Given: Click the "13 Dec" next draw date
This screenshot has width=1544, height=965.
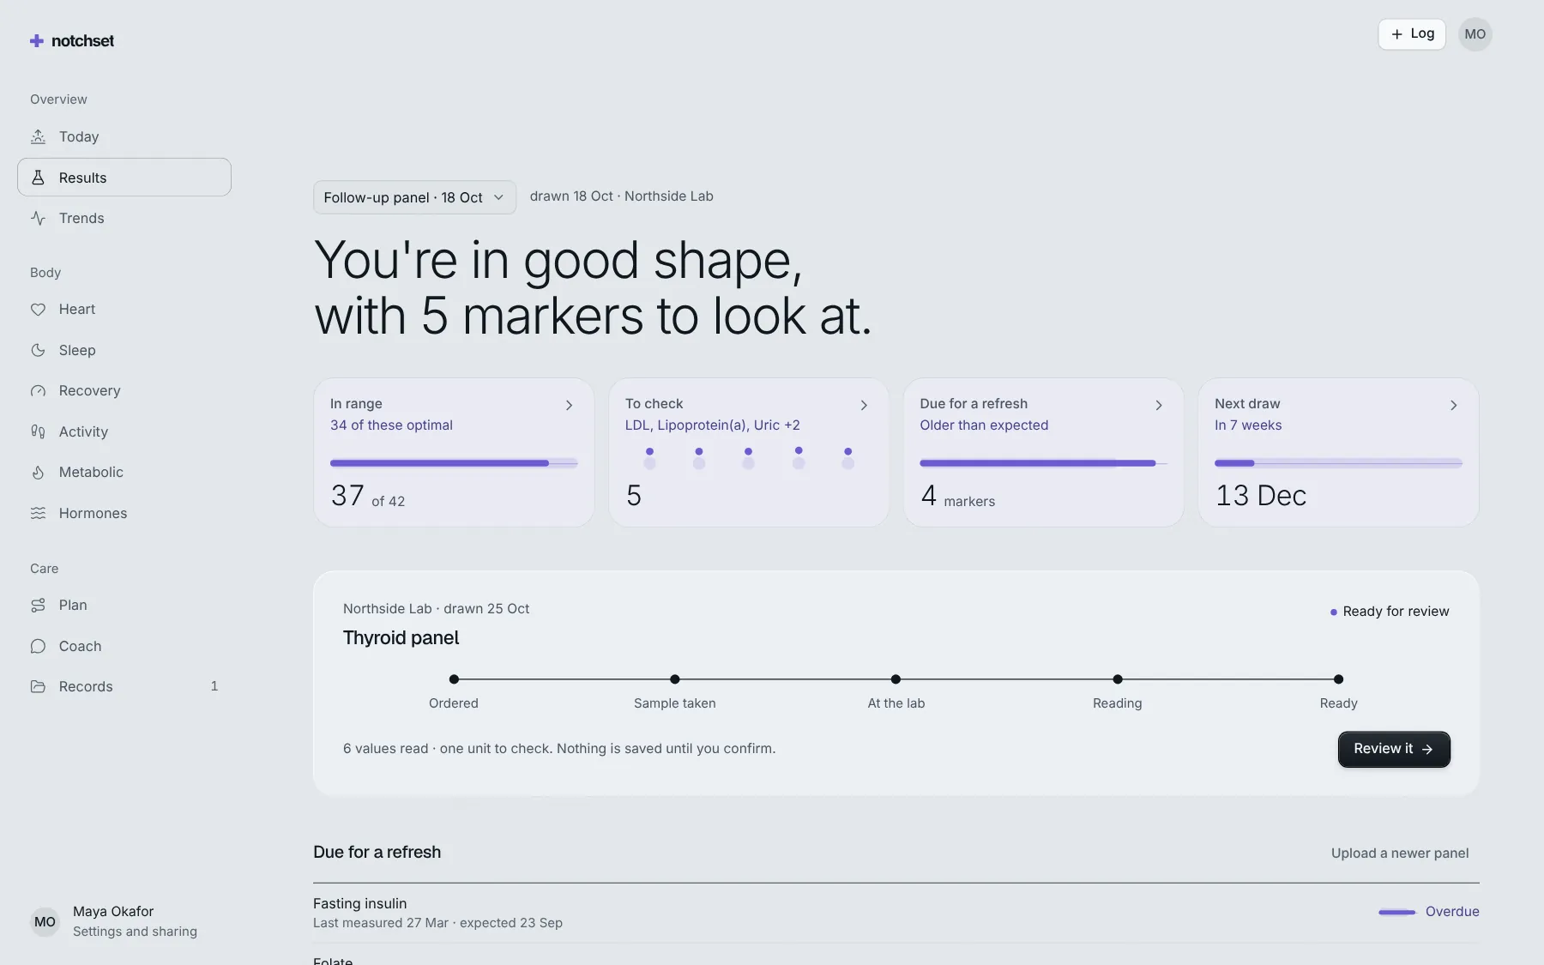Looking at the screenshot, I should point(1261,496).
